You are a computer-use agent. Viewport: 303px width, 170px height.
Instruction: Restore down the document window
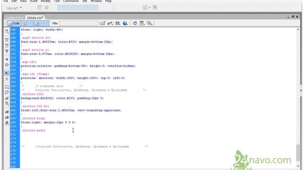[x=293, y=17]
